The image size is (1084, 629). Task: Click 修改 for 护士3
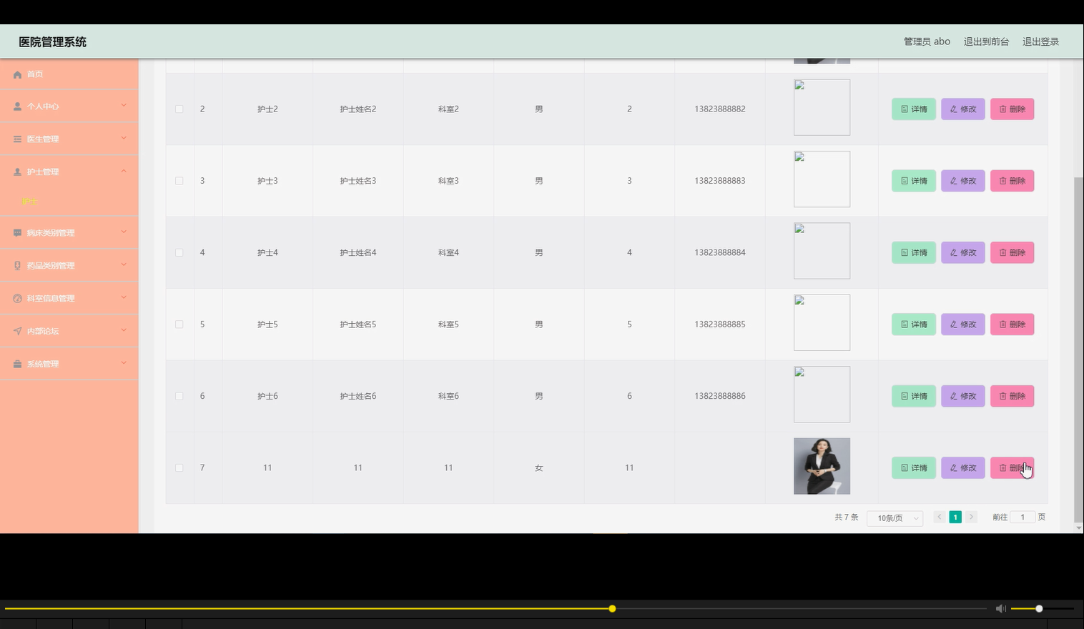click(962, 181)
